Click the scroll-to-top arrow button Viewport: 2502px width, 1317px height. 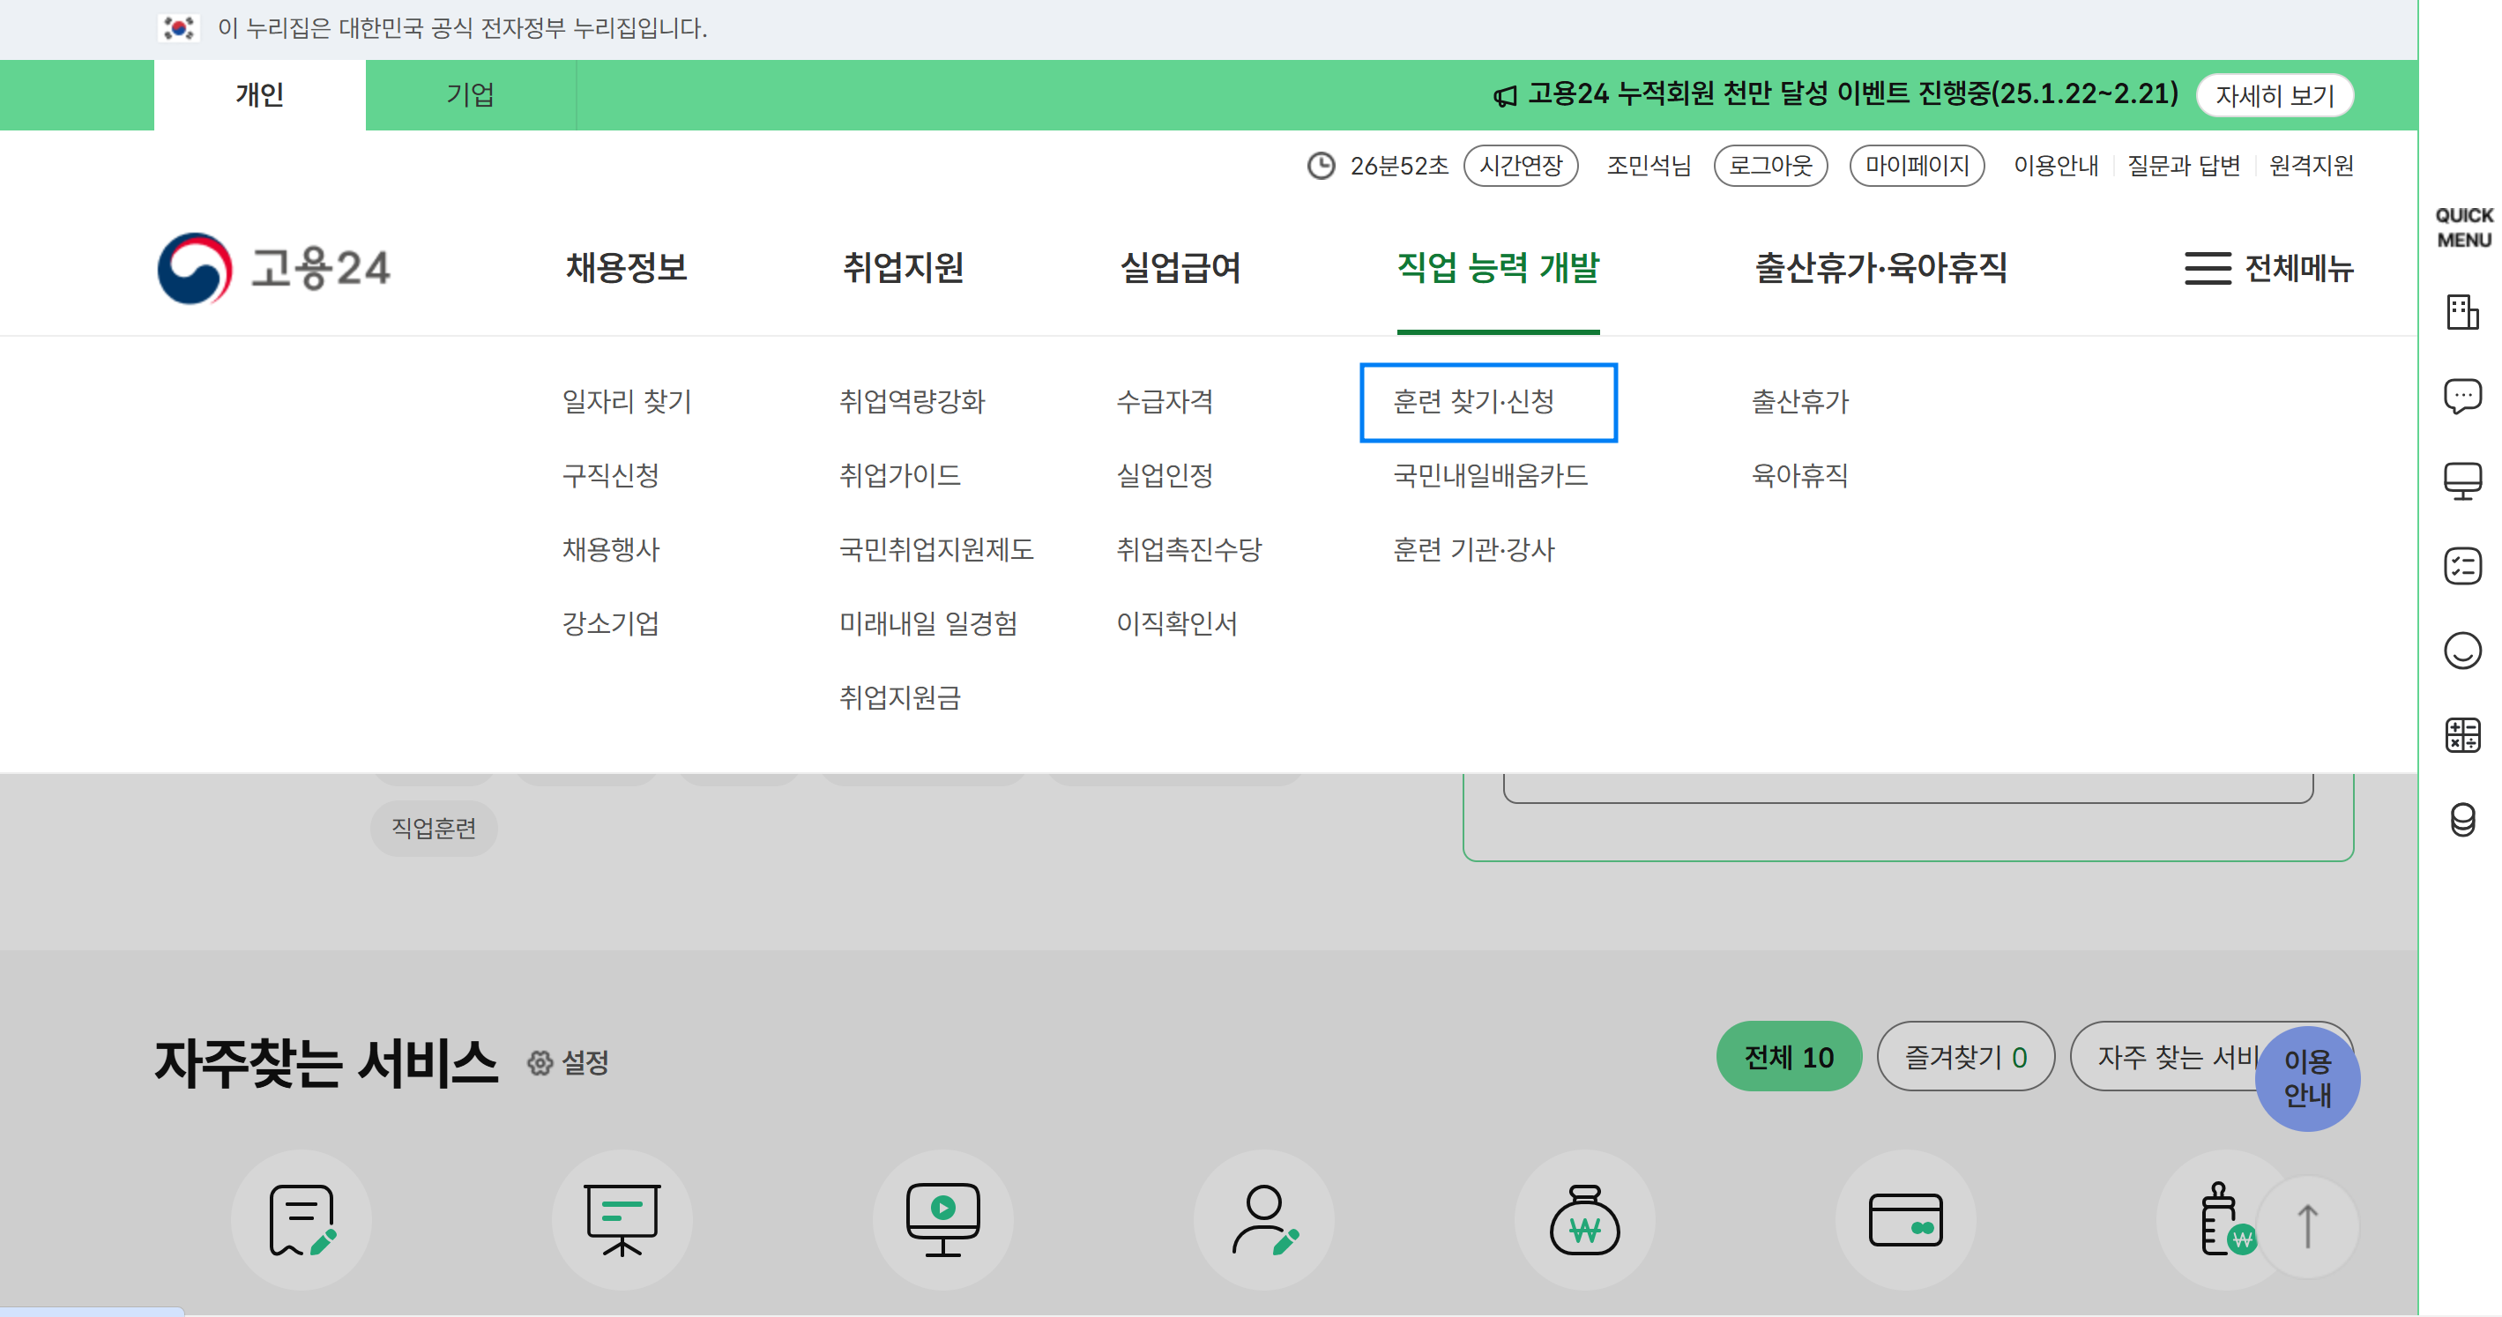2308,1225
